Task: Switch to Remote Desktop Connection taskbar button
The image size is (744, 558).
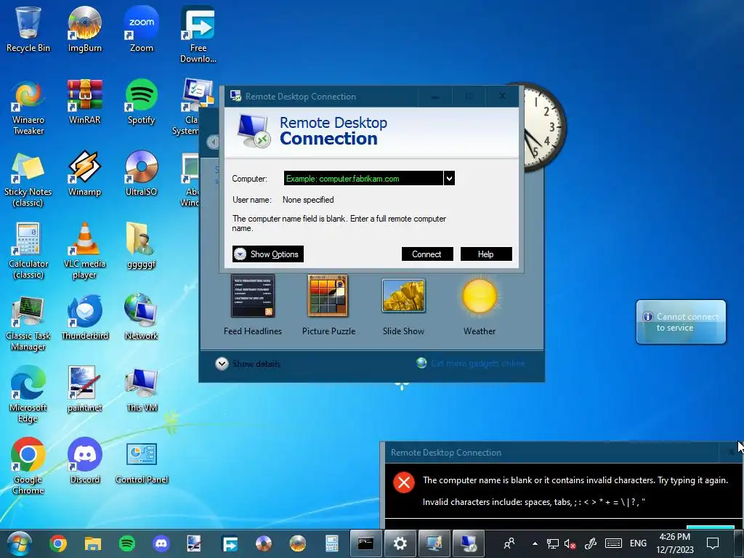Action: [x=469, y=543]
